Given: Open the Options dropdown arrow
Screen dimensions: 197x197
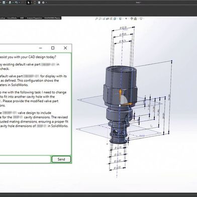Looking at the screenshot, I should [x=46, y=3].
